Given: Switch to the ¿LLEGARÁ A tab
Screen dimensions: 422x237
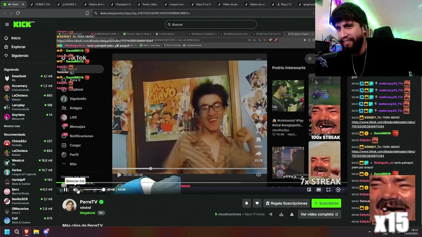Looking at the screenshot, I should point(67,4).
